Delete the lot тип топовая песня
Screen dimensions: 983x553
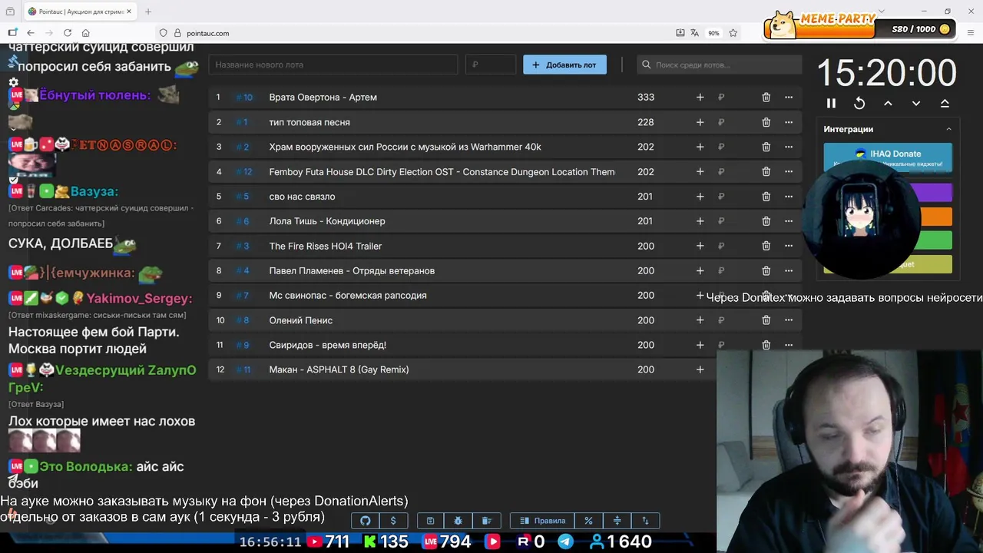tap(766, 122)
